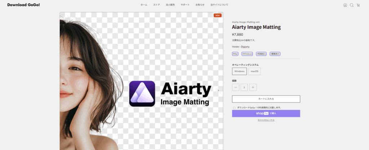
Task: Decrease quantity with minus button
Action: (236, 87)
